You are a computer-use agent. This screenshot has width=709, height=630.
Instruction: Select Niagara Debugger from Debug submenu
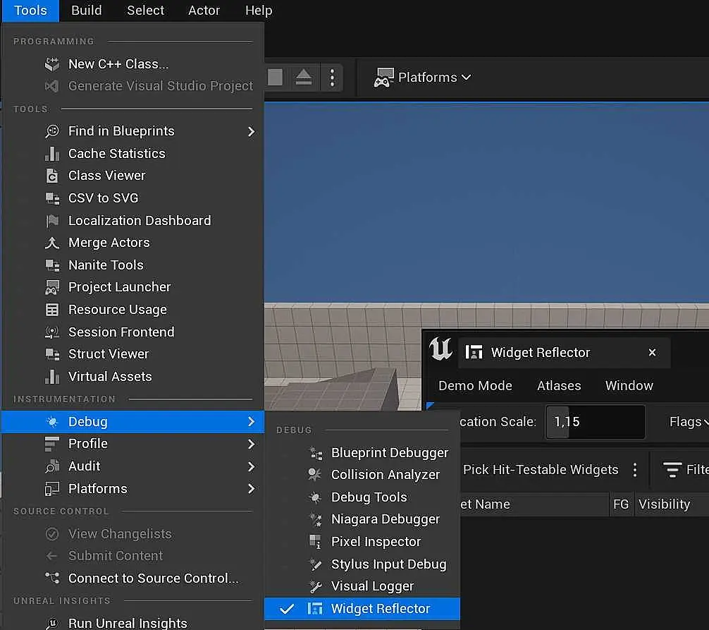click(385, 519)
